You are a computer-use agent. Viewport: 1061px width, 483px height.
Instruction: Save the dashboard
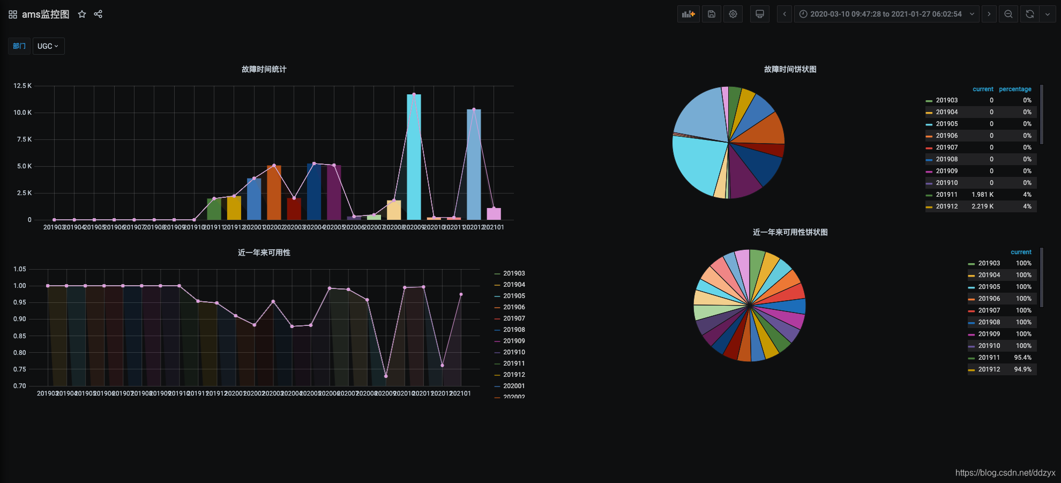point(712,14)
